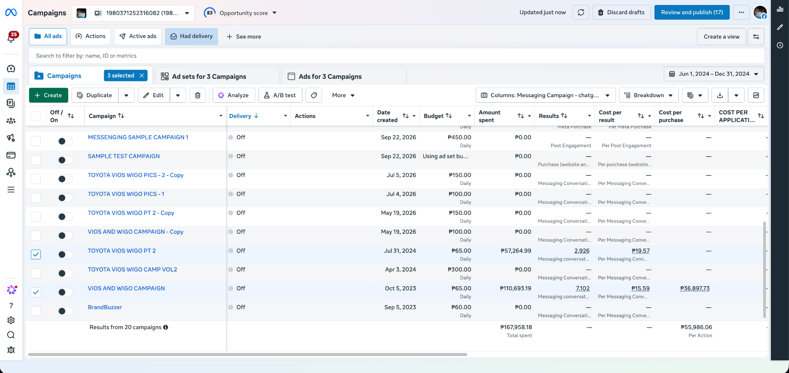Uncheck the VIOS AND WIGO CAMPAIGN checkbox
This screenshot has width=789, height=373.
coord(36,292)
